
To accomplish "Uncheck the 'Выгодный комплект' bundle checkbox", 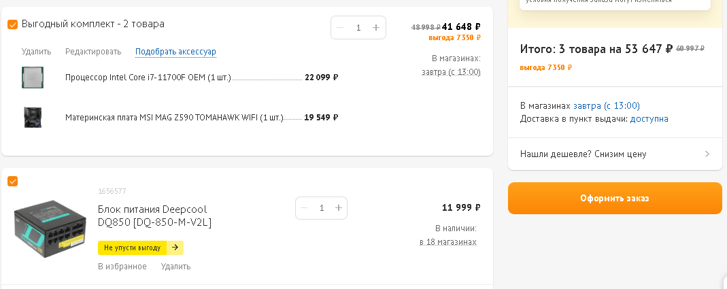I will [x=12, y=24].
